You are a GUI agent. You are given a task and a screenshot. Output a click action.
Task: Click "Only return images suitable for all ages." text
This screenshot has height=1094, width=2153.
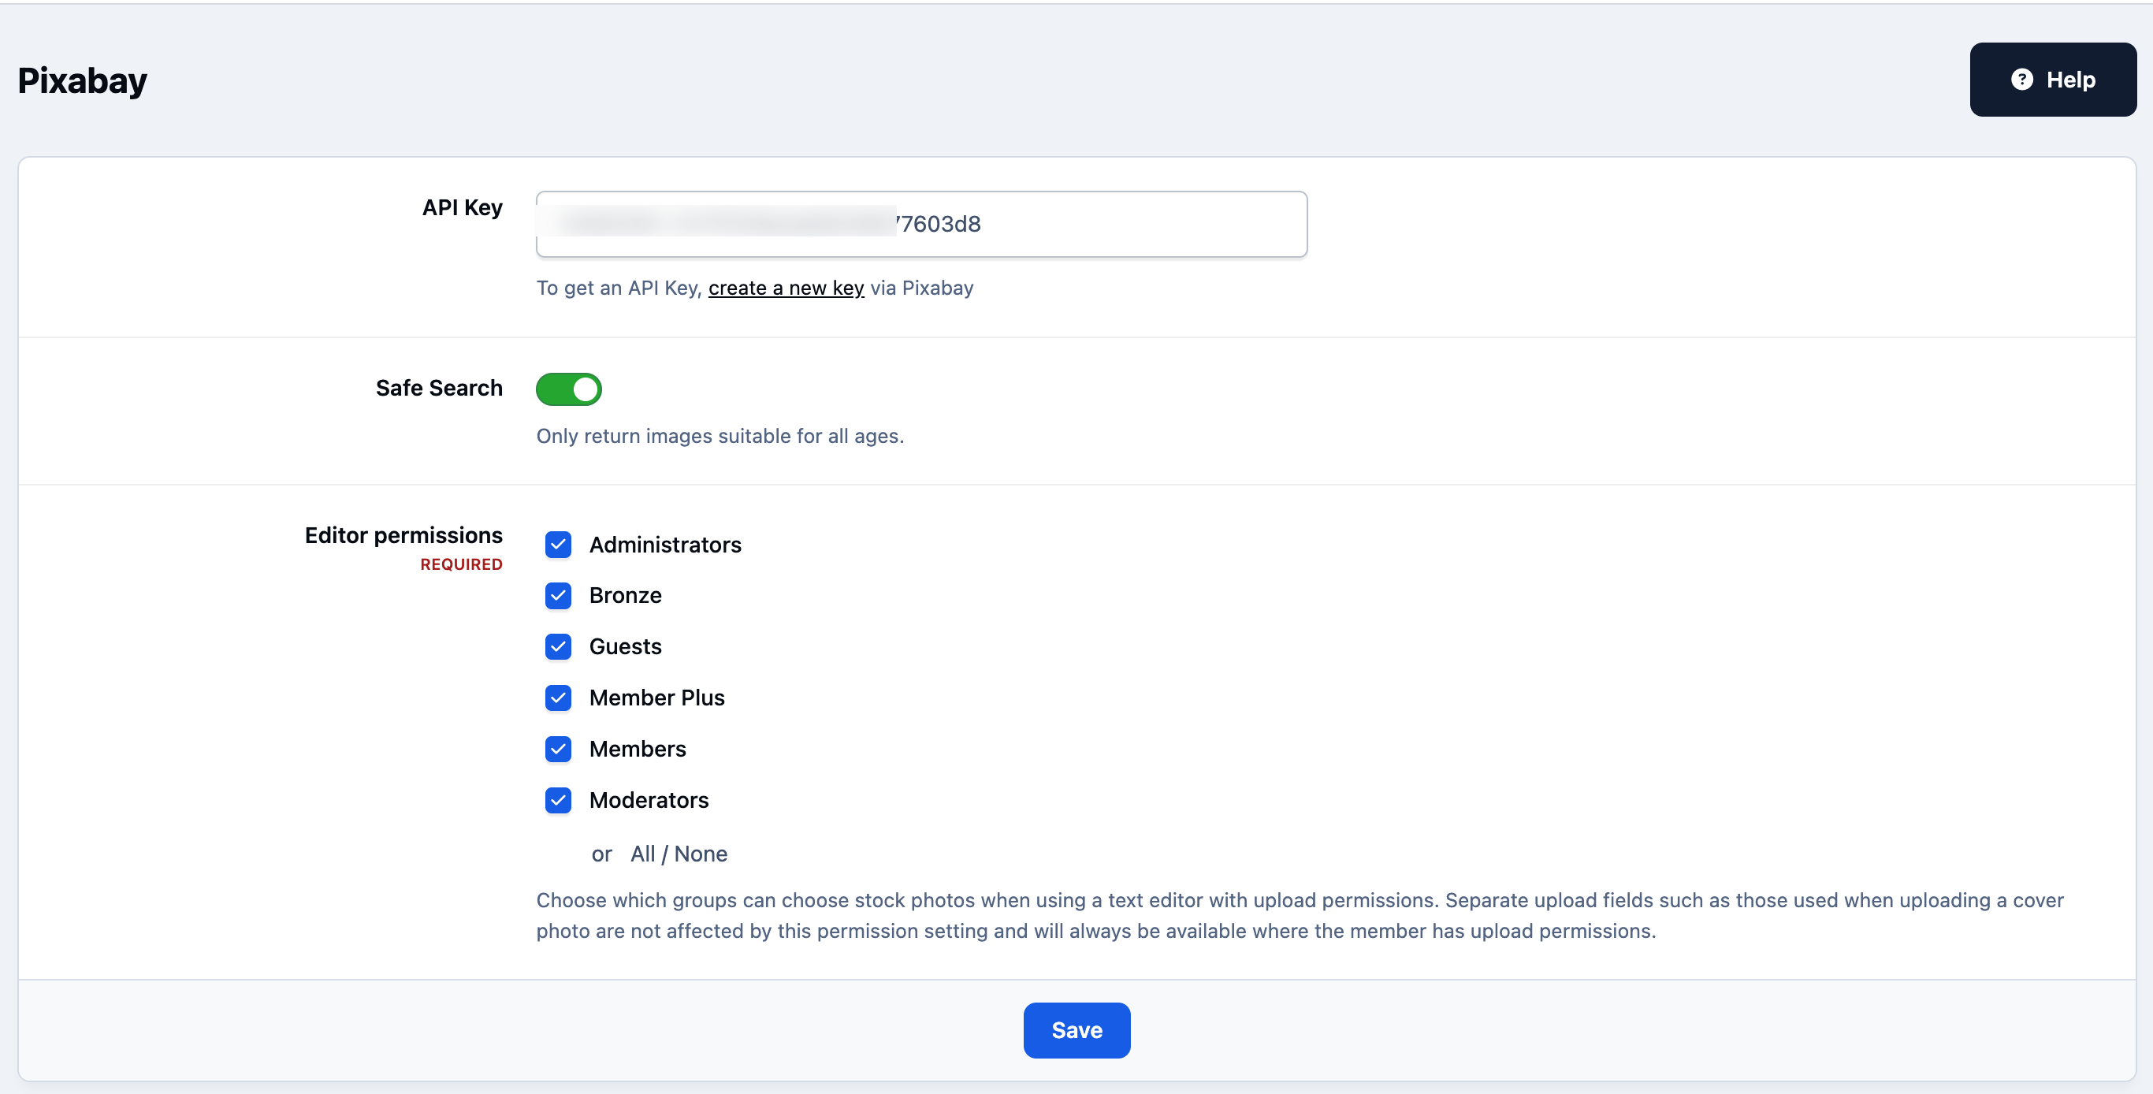(720, 437)
